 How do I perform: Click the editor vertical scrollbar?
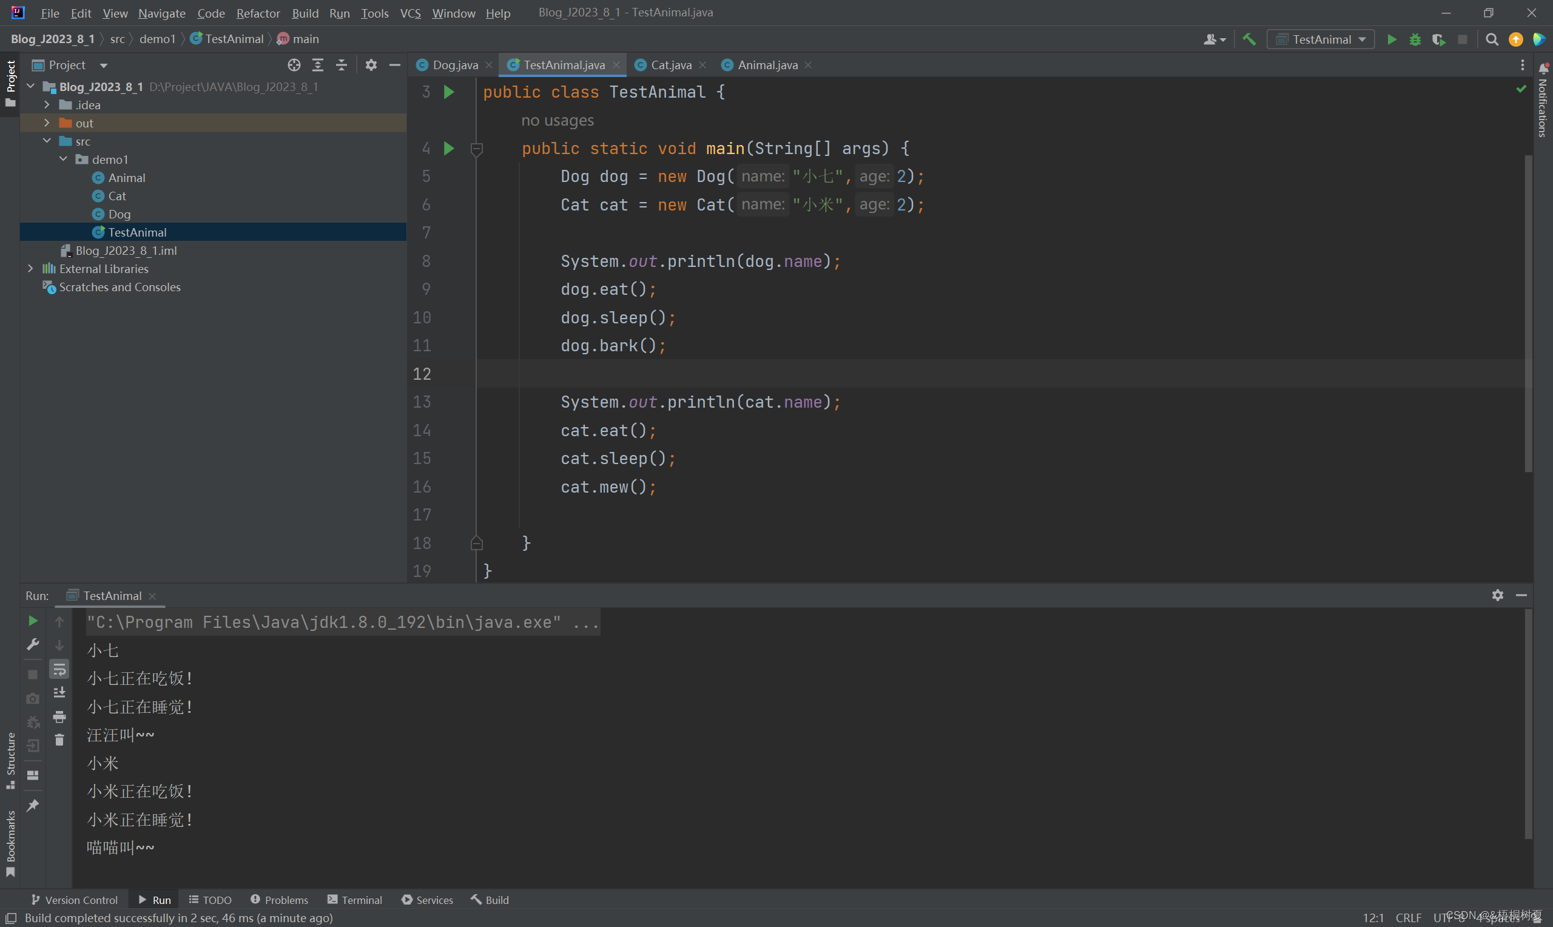click(1528, 312)
